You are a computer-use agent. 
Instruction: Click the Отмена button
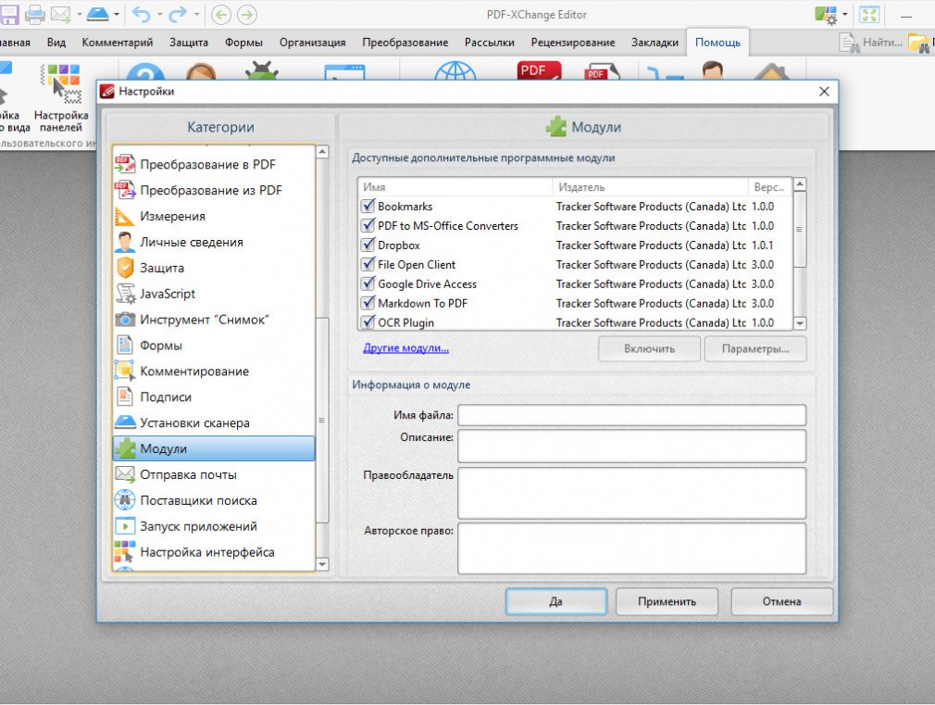781,602
